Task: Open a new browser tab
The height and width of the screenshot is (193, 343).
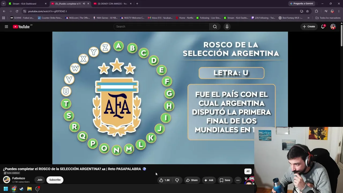Action: (137, 3)
